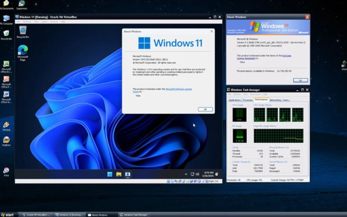The width and height of the screenshot is (347, 217).
Task: Click VirtualBox keyboard capture indicator
Action: coord(206,181)
